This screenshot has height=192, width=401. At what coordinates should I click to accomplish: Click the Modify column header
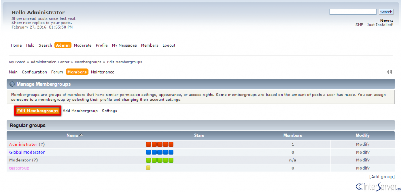(x=363, y=135)
